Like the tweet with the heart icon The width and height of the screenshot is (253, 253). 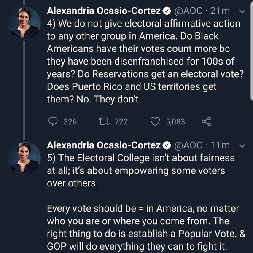155,121
